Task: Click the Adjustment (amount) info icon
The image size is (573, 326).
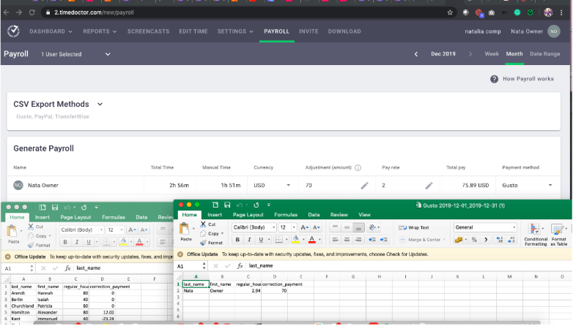Action: tap(358, 167)
